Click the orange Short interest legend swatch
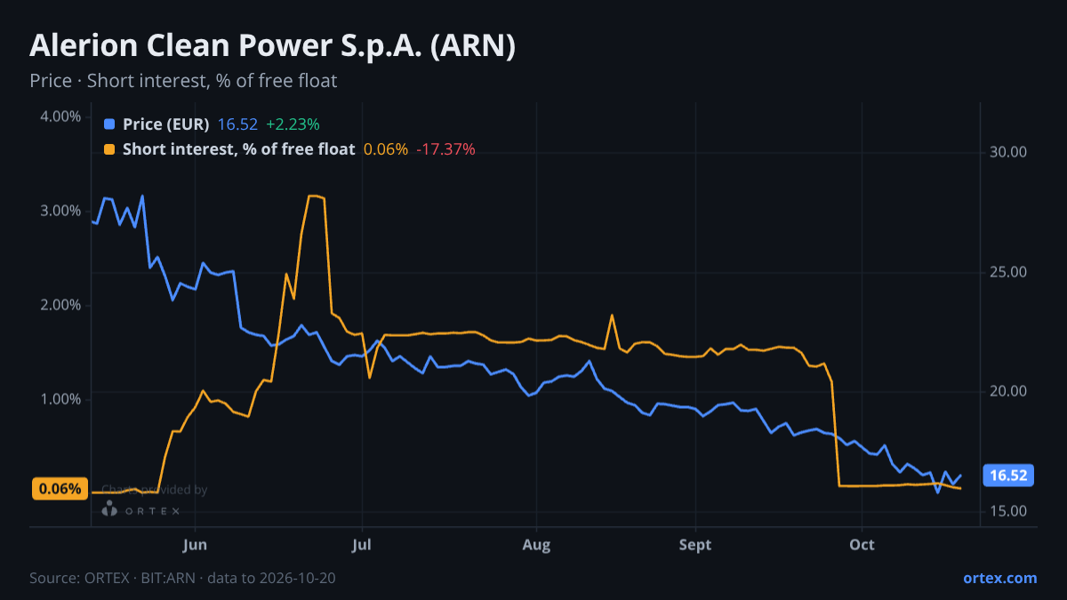The height and width of the screenshot is (600, 1067). pyautogui.click(x=109, y=149)
